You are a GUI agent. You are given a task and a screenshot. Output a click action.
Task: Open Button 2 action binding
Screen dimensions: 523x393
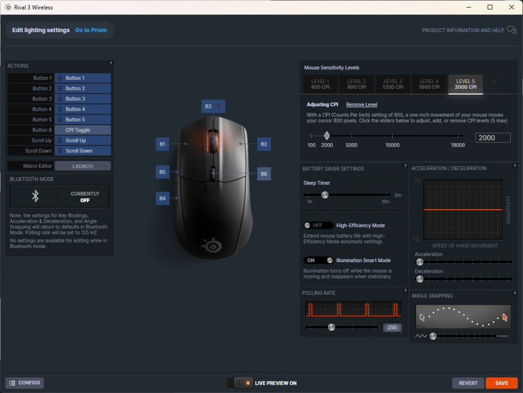pyautogui.click(x=83, y=88)
